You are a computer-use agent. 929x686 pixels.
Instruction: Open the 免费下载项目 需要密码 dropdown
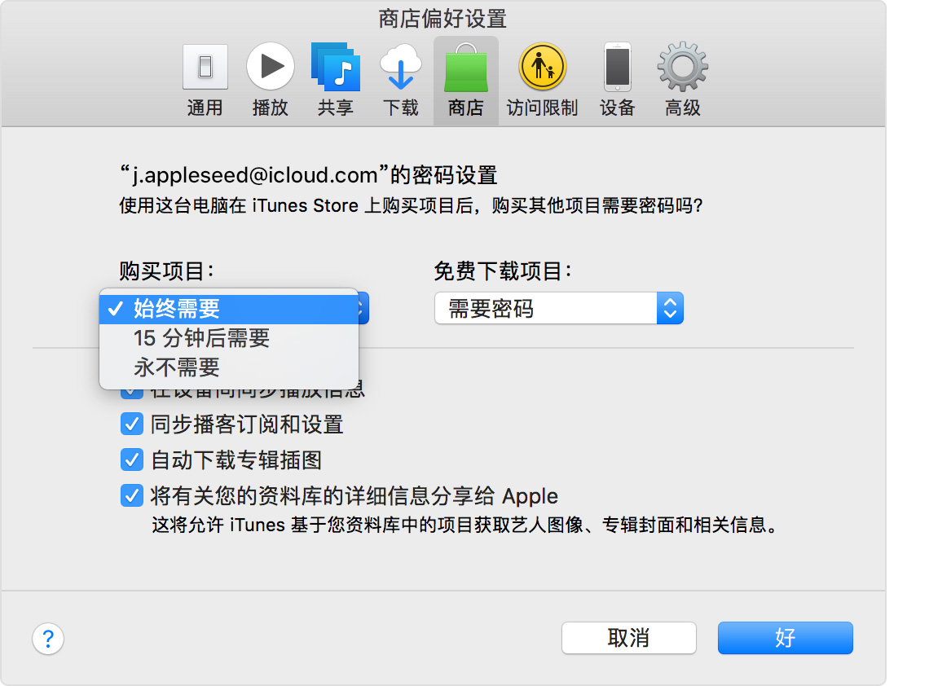tap(559, 308)
